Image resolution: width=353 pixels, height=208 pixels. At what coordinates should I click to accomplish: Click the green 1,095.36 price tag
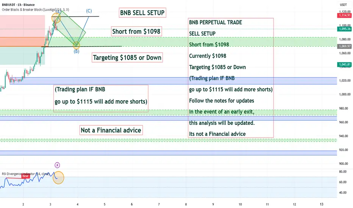click(x=344, y=29)
